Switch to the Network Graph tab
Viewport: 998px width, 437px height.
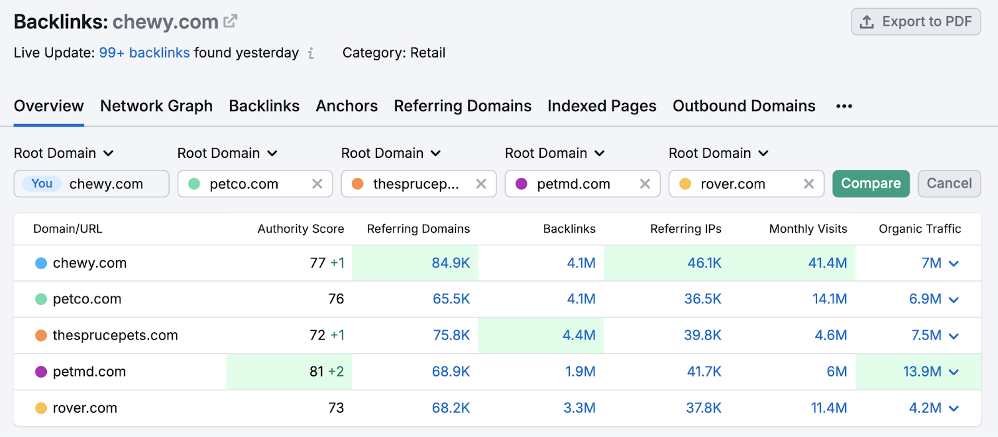click(x=157, y=106)
